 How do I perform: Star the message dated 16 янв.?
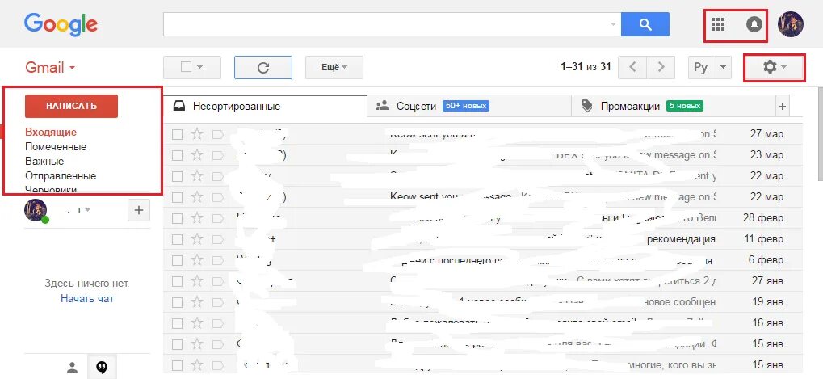(197, 322)
